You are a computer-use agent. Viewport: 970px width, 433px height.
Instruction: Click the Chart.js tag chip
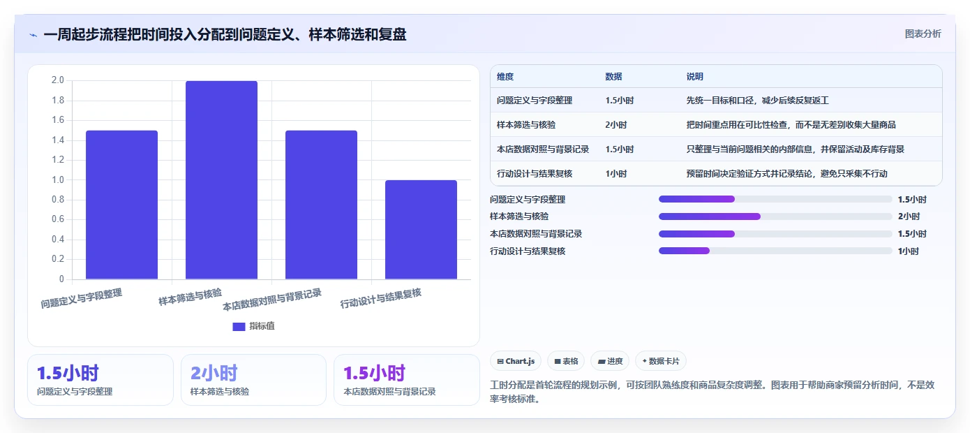(x=516, y=361)
